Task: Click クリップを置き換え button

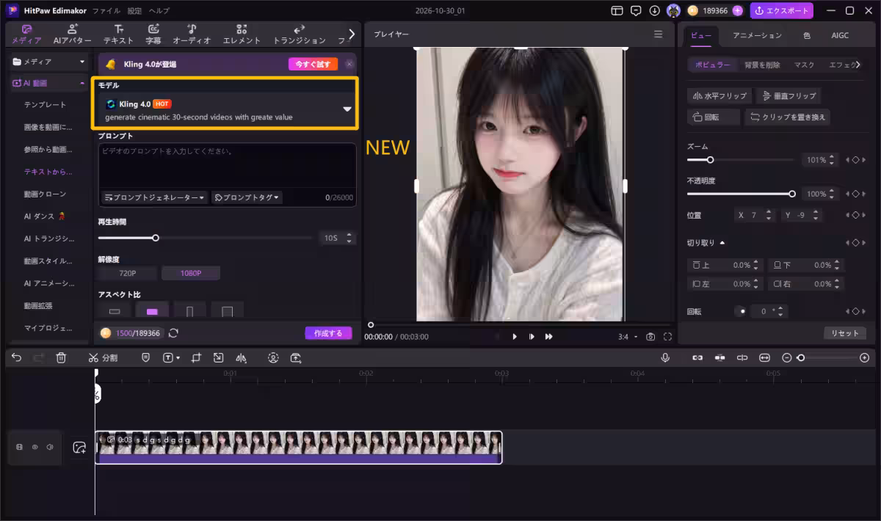Action: (787, 117)
